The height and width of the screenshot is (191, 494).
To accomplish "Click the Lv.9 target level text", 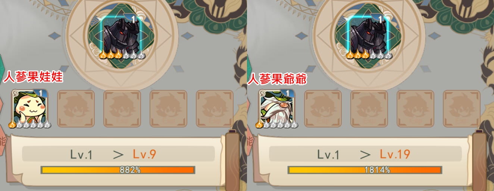I will click(144, 154).
